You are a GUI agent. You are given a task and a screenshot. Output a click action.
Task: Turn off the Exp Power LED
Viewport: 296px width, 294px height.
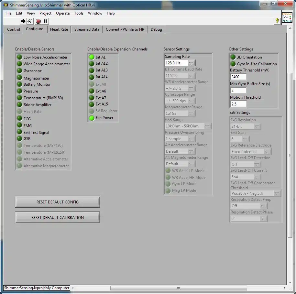(x=92, y=118)
